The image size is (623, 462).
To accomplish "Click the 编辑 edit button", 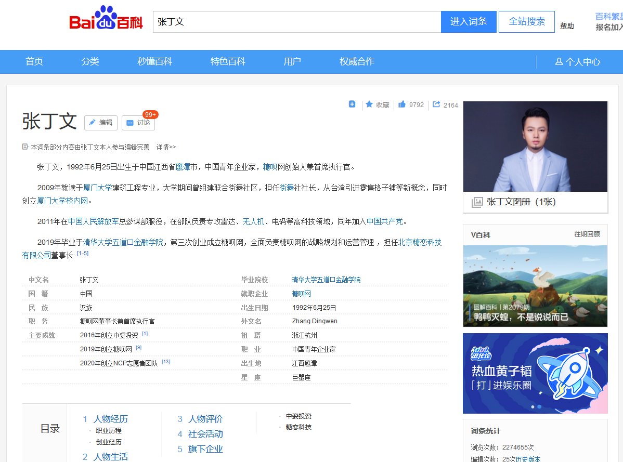I will coord(101,123).
